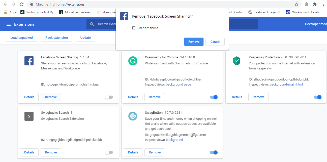This screenshot has height=162, width=327.
Task: Open Details for Kaspersky Protection
Action: coord(237,97)
